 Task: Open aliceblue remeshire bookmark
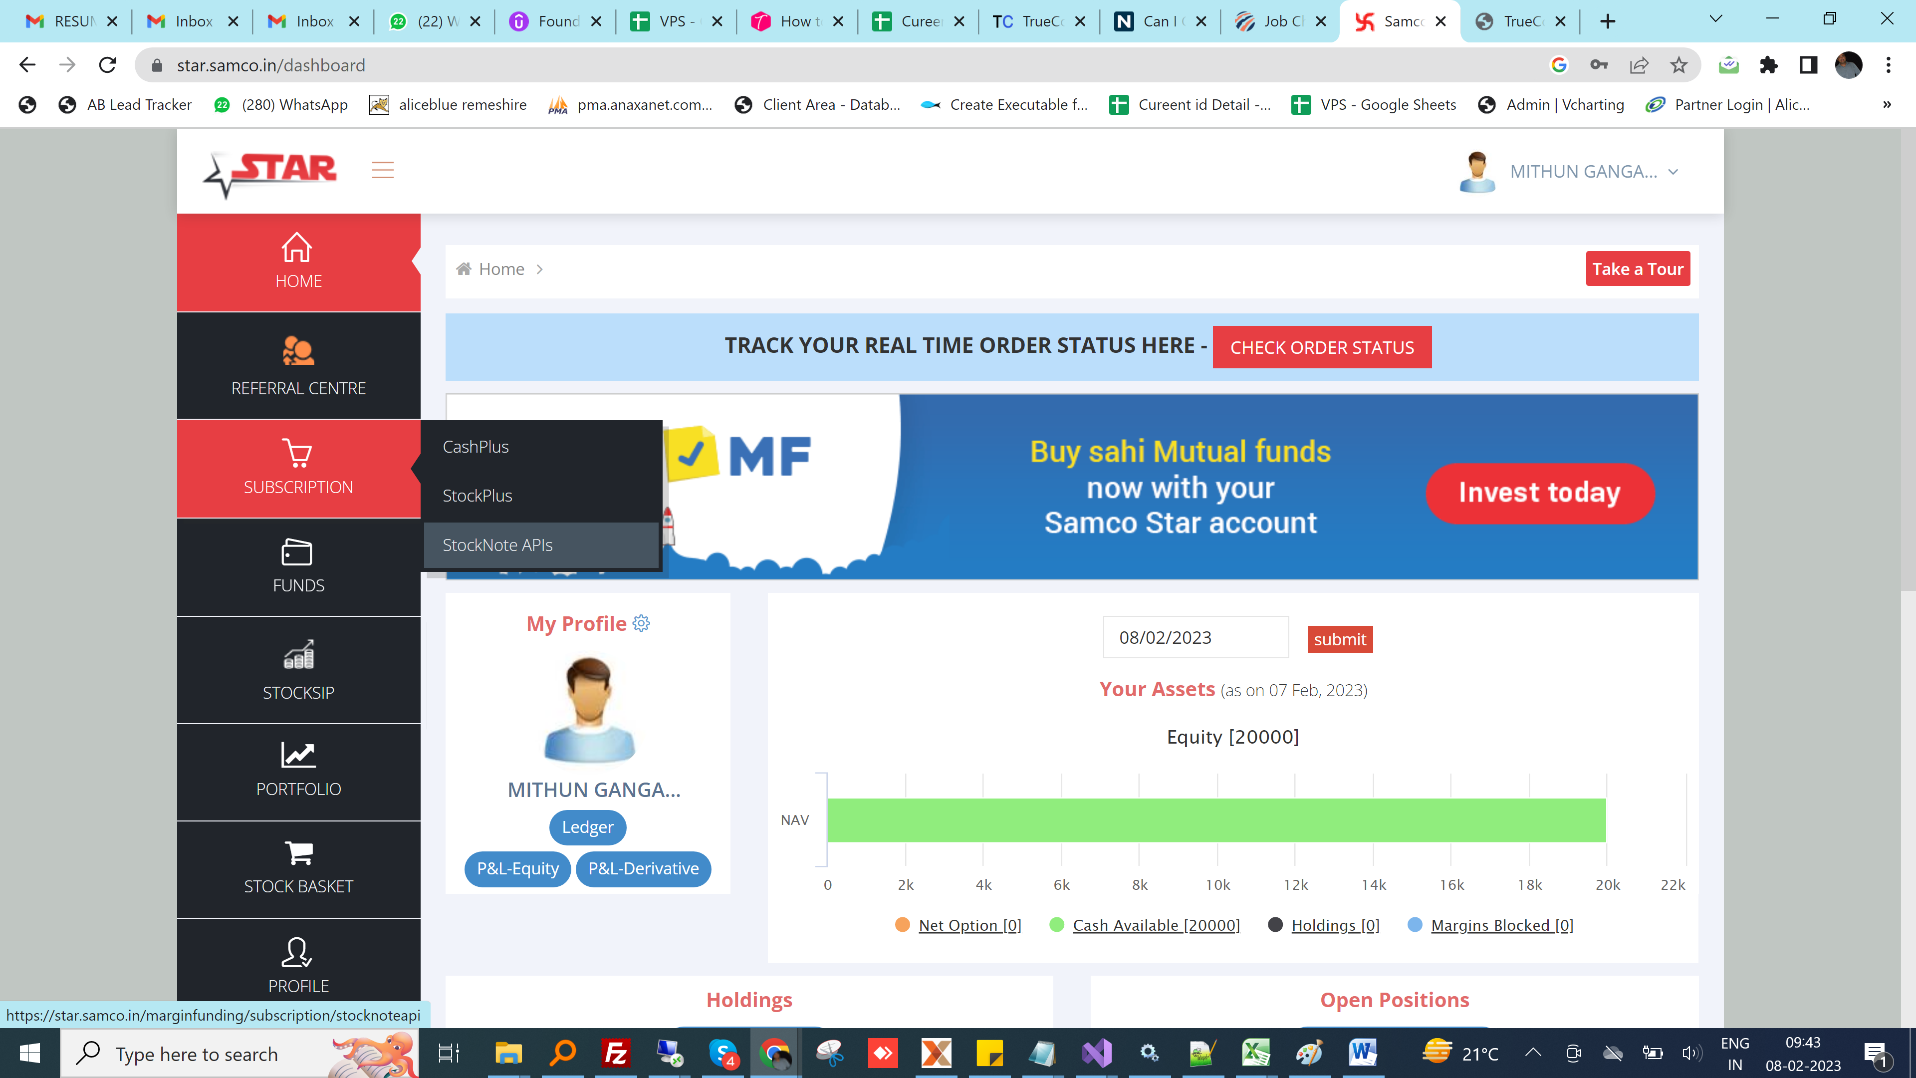[448, 104]
